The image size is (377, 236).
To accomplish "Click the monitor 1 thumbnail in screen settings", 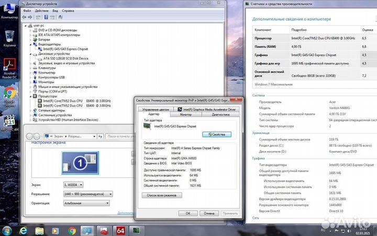I will point(80,163).
